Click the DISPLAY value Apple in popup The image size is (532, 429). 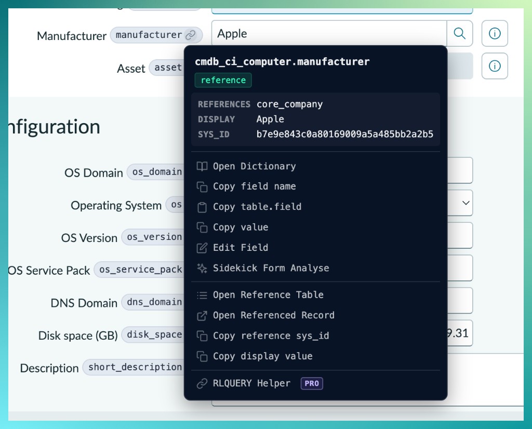coord(270,119)
